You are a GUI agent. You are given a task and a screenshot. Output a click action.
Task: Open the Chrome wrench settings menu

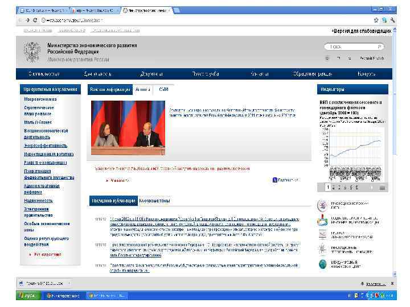pos(392,20)
